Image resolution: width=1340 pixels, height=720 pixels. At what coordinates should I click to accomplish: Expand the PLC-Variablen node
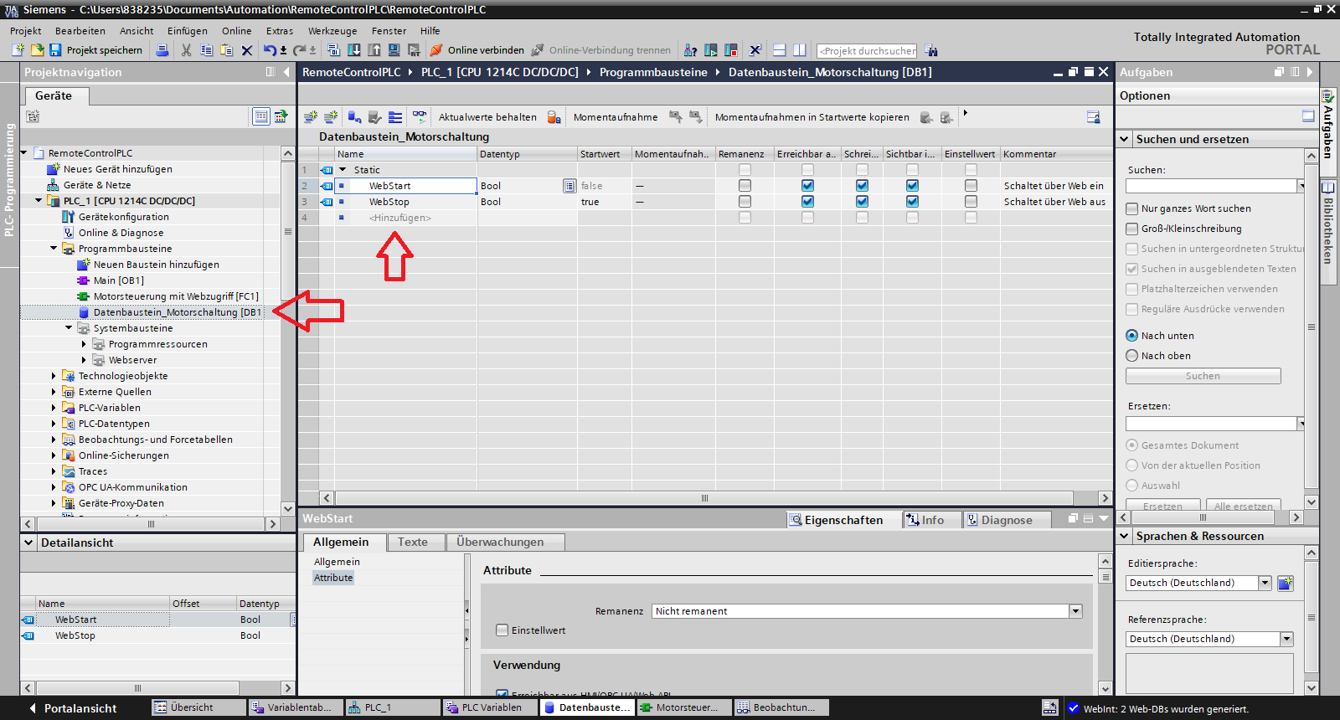(54, 408)
